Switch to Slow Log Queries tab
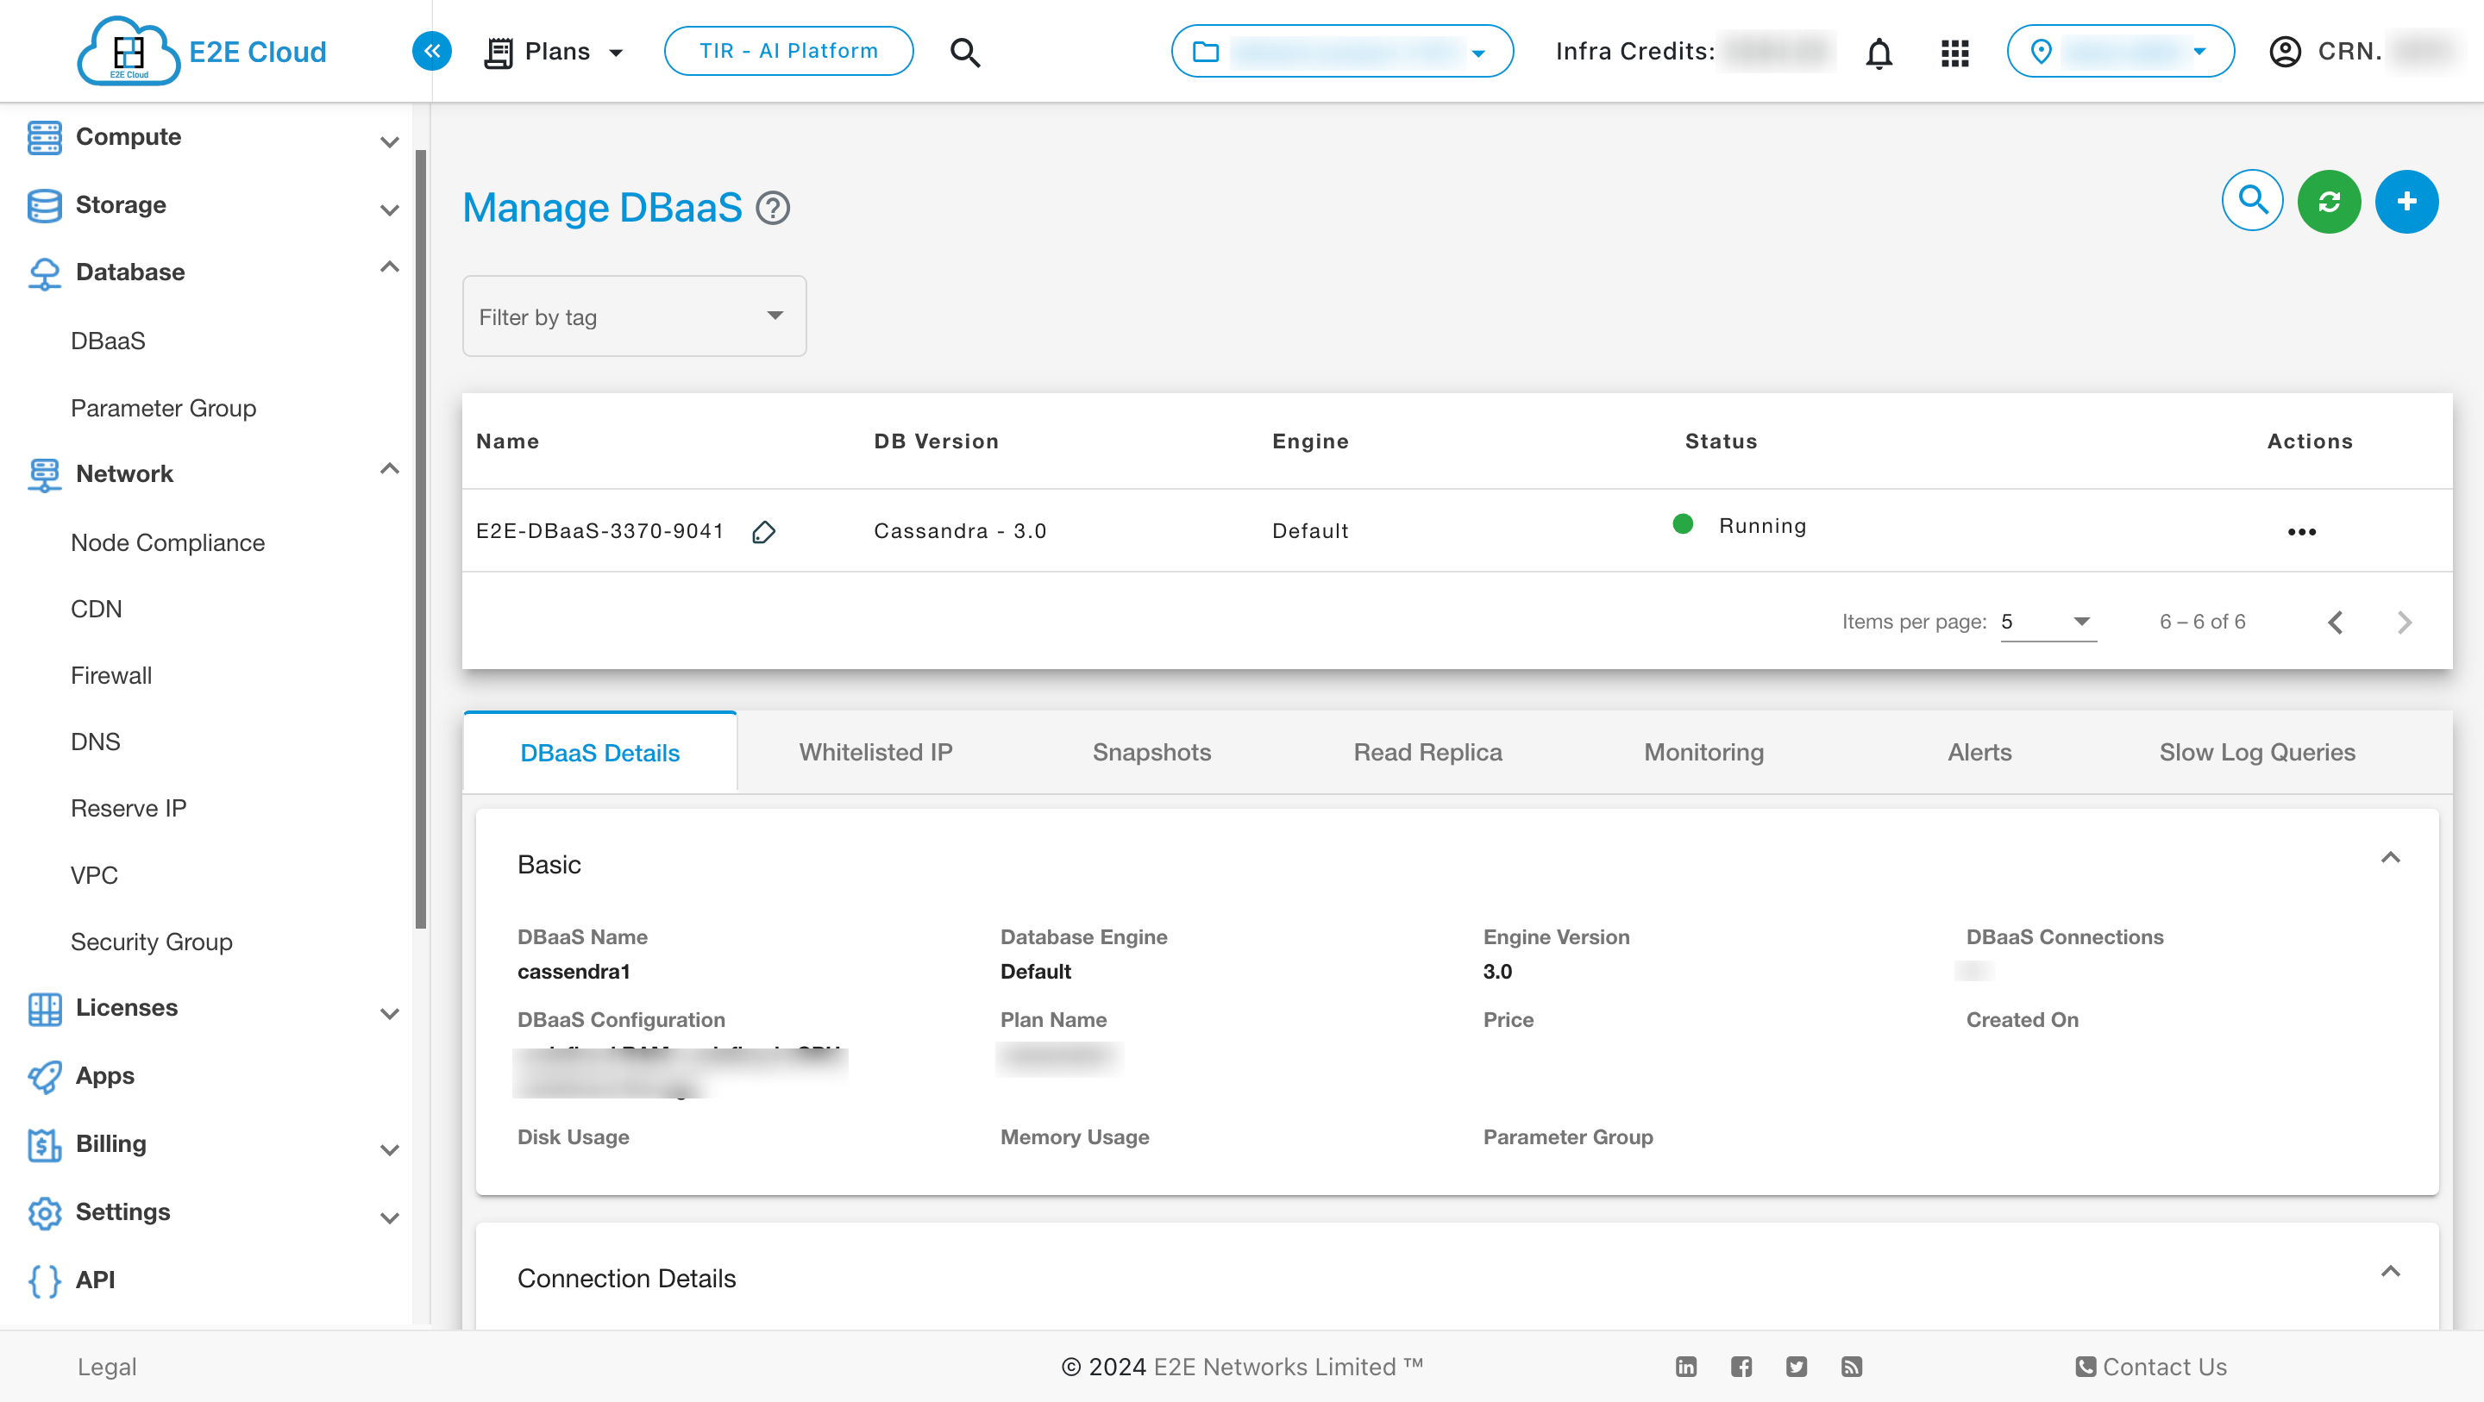 coord(2256,752)
